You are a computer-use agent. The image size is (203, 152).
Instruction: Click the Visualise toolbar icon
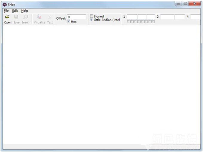(39, 19)
